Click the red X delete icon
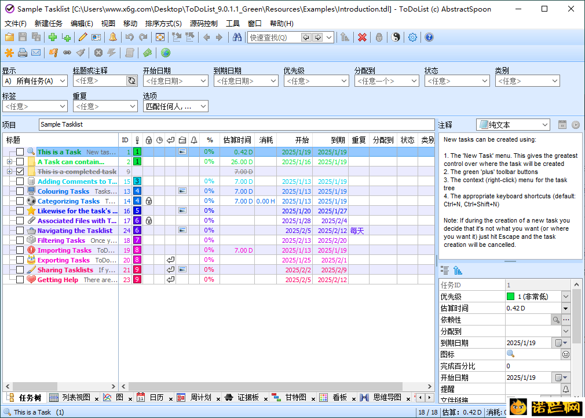The width and height of the screenshot is (585, 418). [362, 37]
